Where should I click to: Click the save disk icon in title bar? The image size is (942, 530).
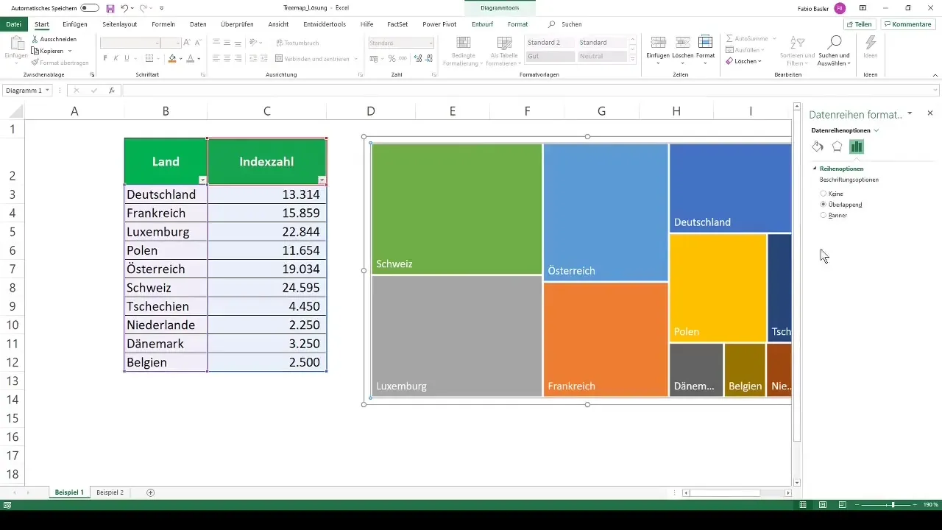click(x=110, y=8)
